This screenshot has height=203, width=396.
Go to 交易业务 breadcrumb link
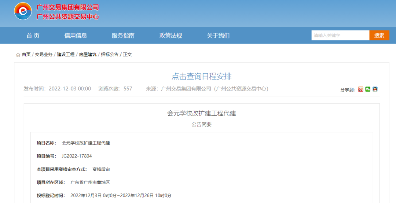(x=44, y=55)
